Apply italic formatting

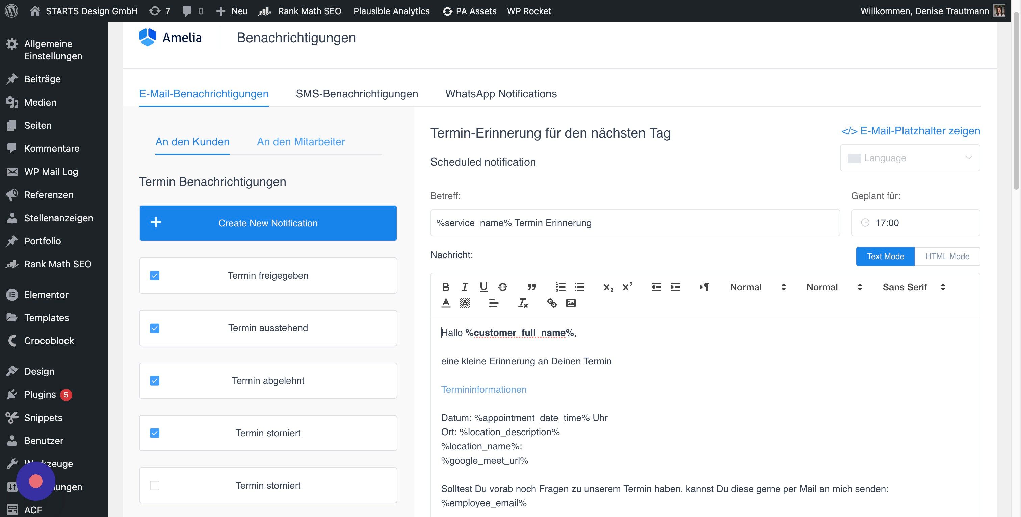tap(465, 287)
